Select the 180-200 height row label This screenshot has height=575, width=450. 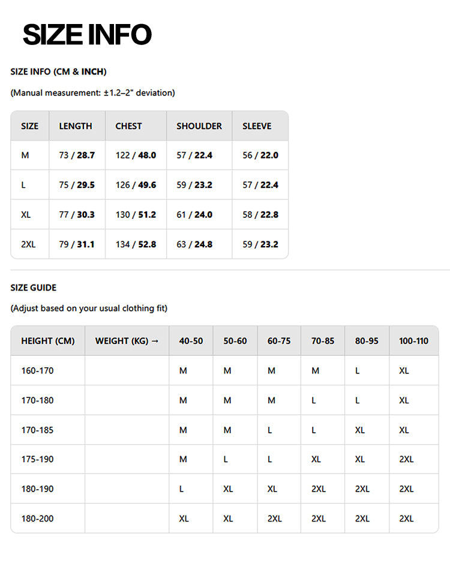coord(37,519)
